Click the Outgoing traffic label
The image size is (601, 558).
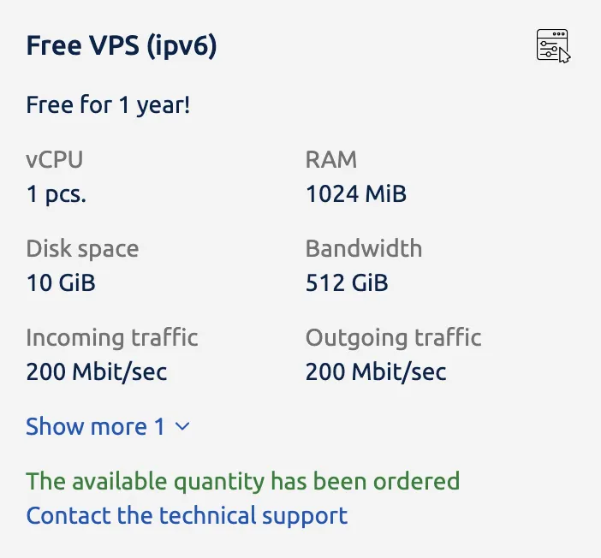point(394,337)
